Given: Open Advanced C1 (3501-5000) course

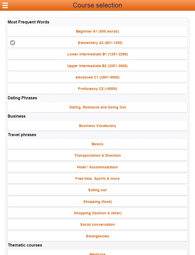Looking at the screenshot, I should 97,77.
